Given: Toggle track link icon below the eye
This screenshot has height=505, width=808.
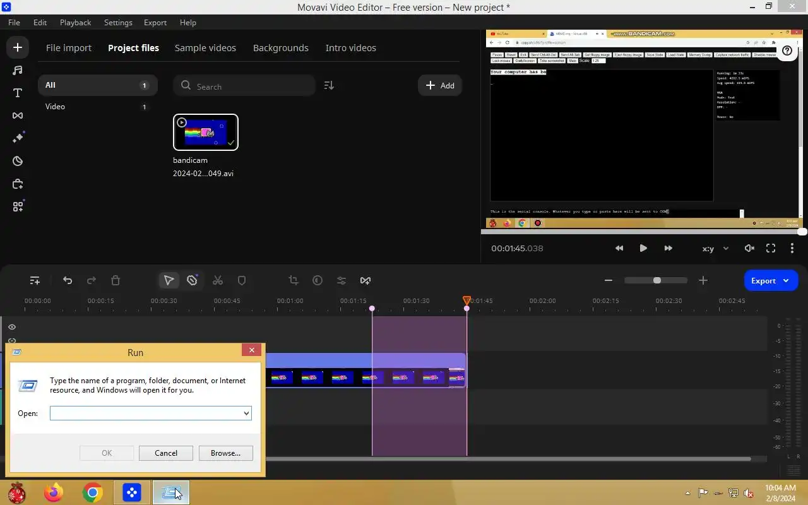Looking at the screenshot, I should click(12, 341).
